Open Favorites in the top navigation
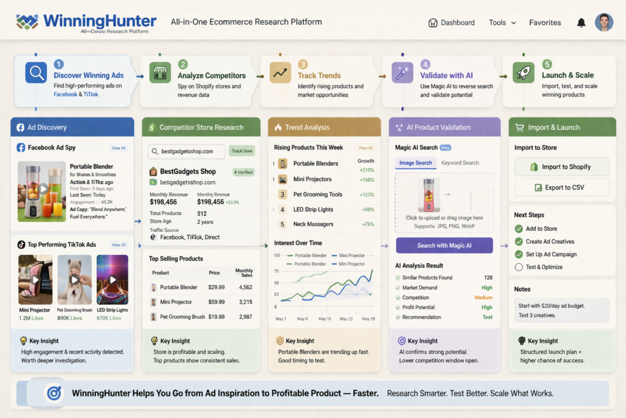 tap(544, 22)
